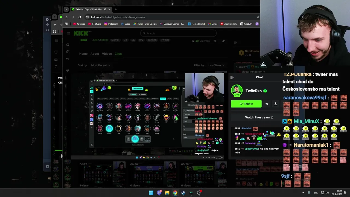Share the channel using header share icon

(215, 41)
